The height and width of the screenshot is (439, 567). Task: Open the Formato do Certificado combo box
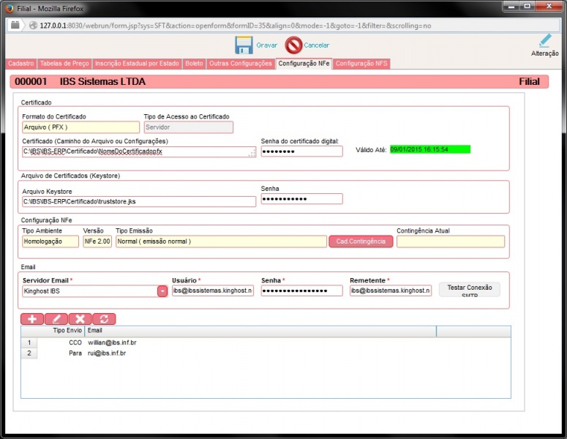pos(80,127)
